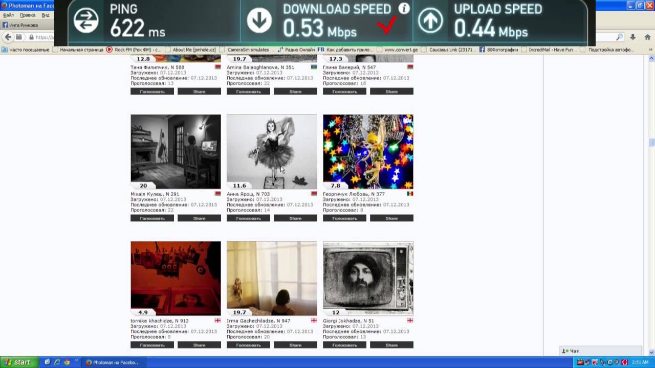Vote for Георгичук Любовь with Голосовать
Viewport: 655px width, 368px height.
[344, 218]
